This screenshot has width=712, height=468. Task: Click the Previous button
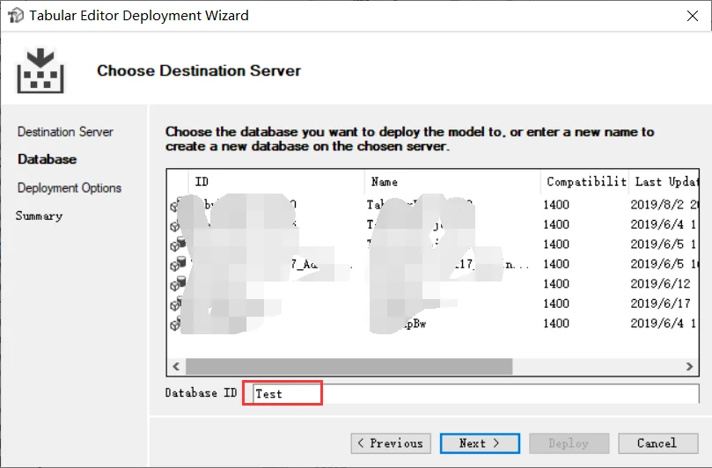[391, 443]
